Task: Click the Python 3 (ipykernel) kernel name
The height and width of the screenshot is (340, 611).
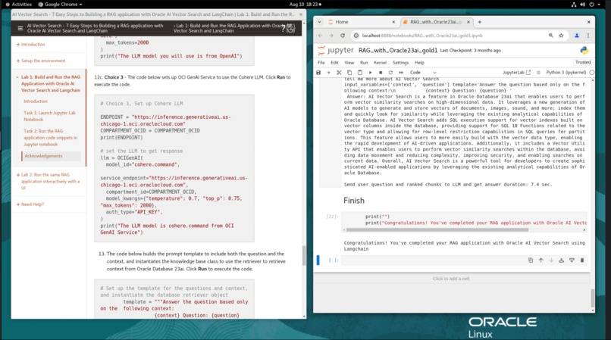Action: point(566,73)
